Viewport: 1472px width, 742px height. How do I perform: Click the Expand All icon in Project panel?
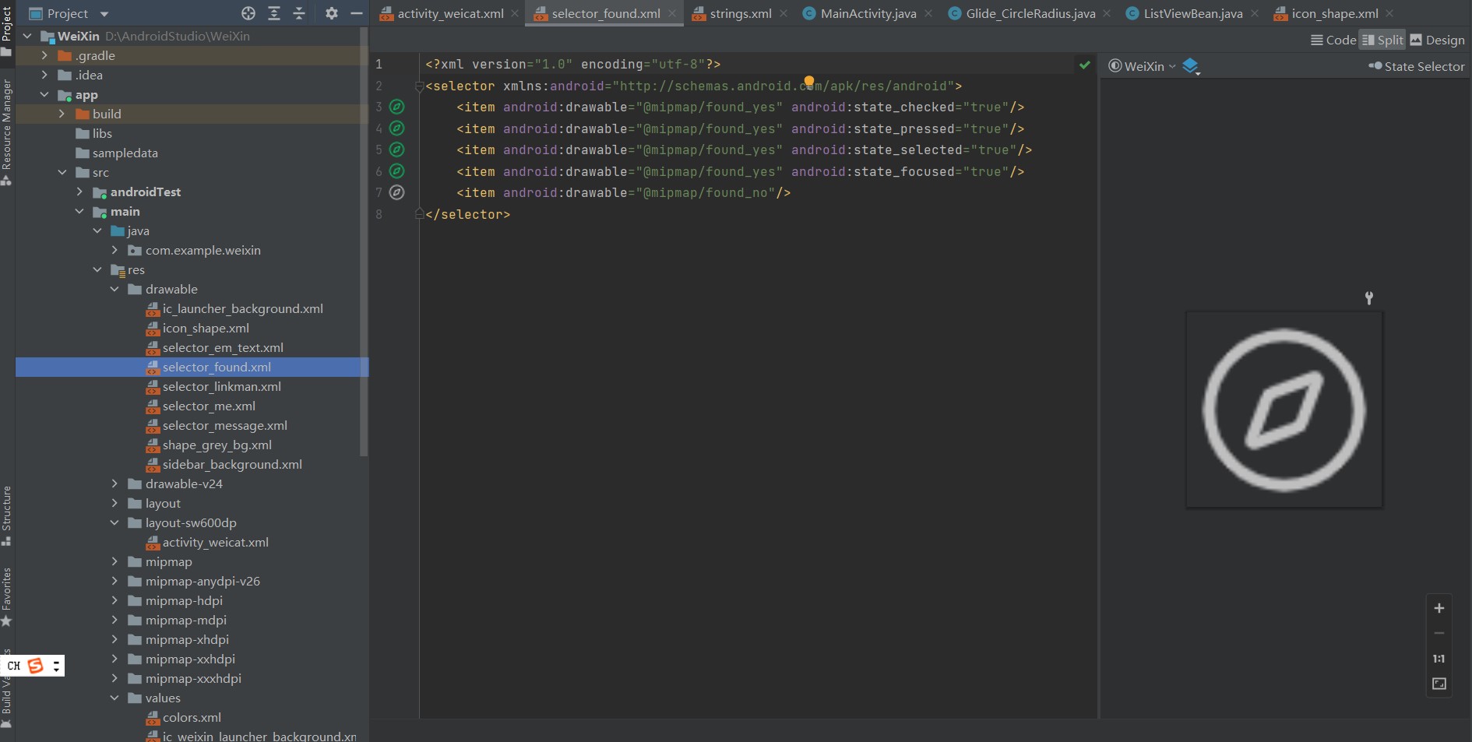click(274, 13)
